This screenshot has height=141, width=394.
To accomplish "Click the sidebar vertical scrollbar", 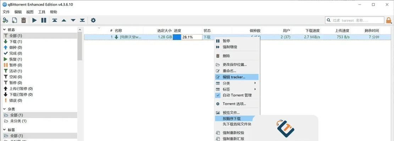I will click(80, 46).
